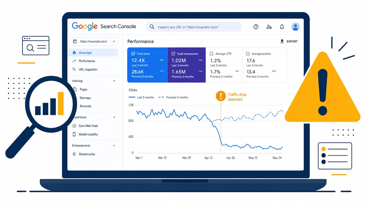This screenshot has height=204, width=365.
Task: Open Mobile Usability report
Action: click(88, 134)
